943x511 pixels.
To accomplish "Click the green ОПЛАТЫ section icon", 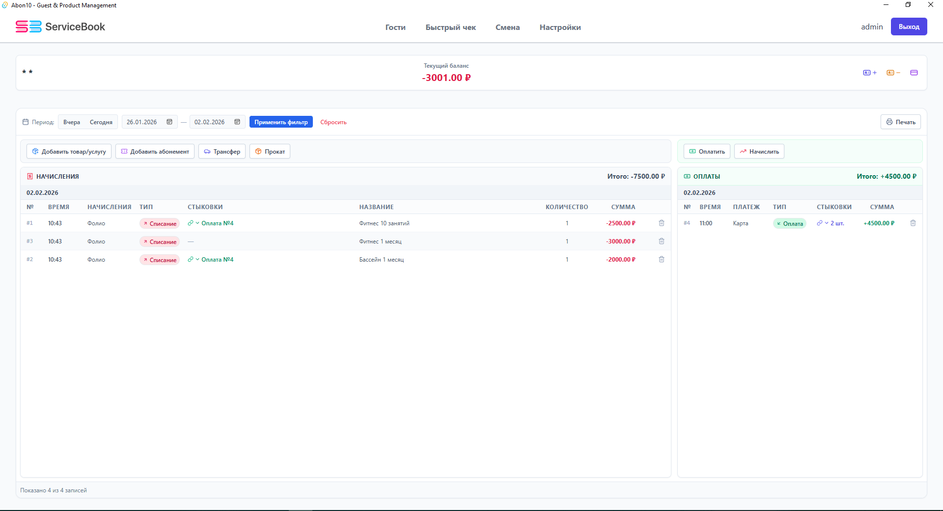I will tap(687, 176).
